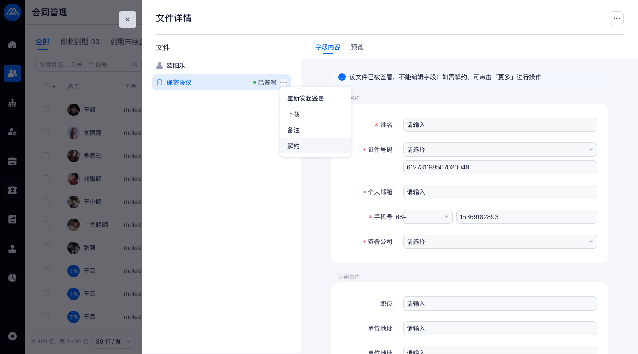Open the organization chart sidebar icon
This screenshot has width=638, height=354.
pos(12,103)
